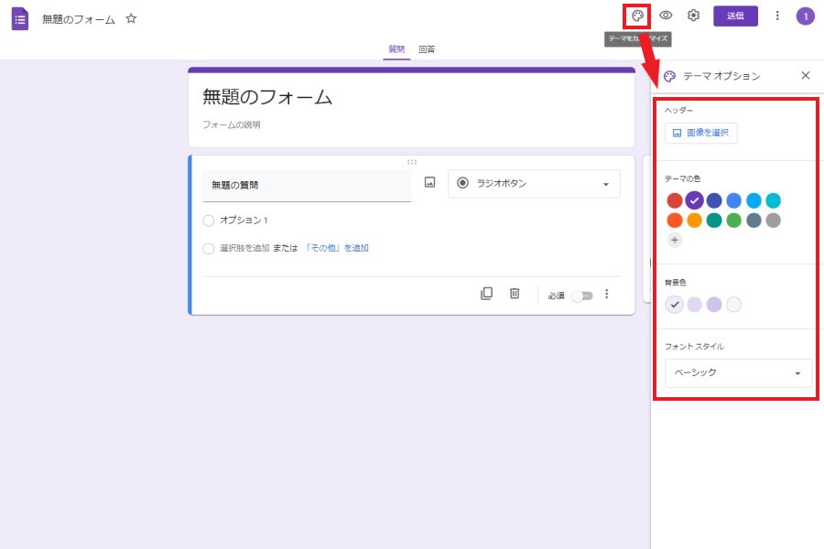Click the 送信 send button
Screen dimensions: 824x549
click(x=735, y=16)
